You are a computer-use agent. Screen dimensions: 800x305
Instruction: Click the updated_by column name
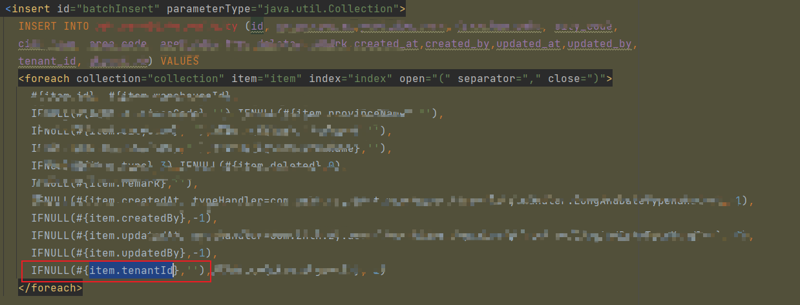pyautogui.click(x=604, y=44)
